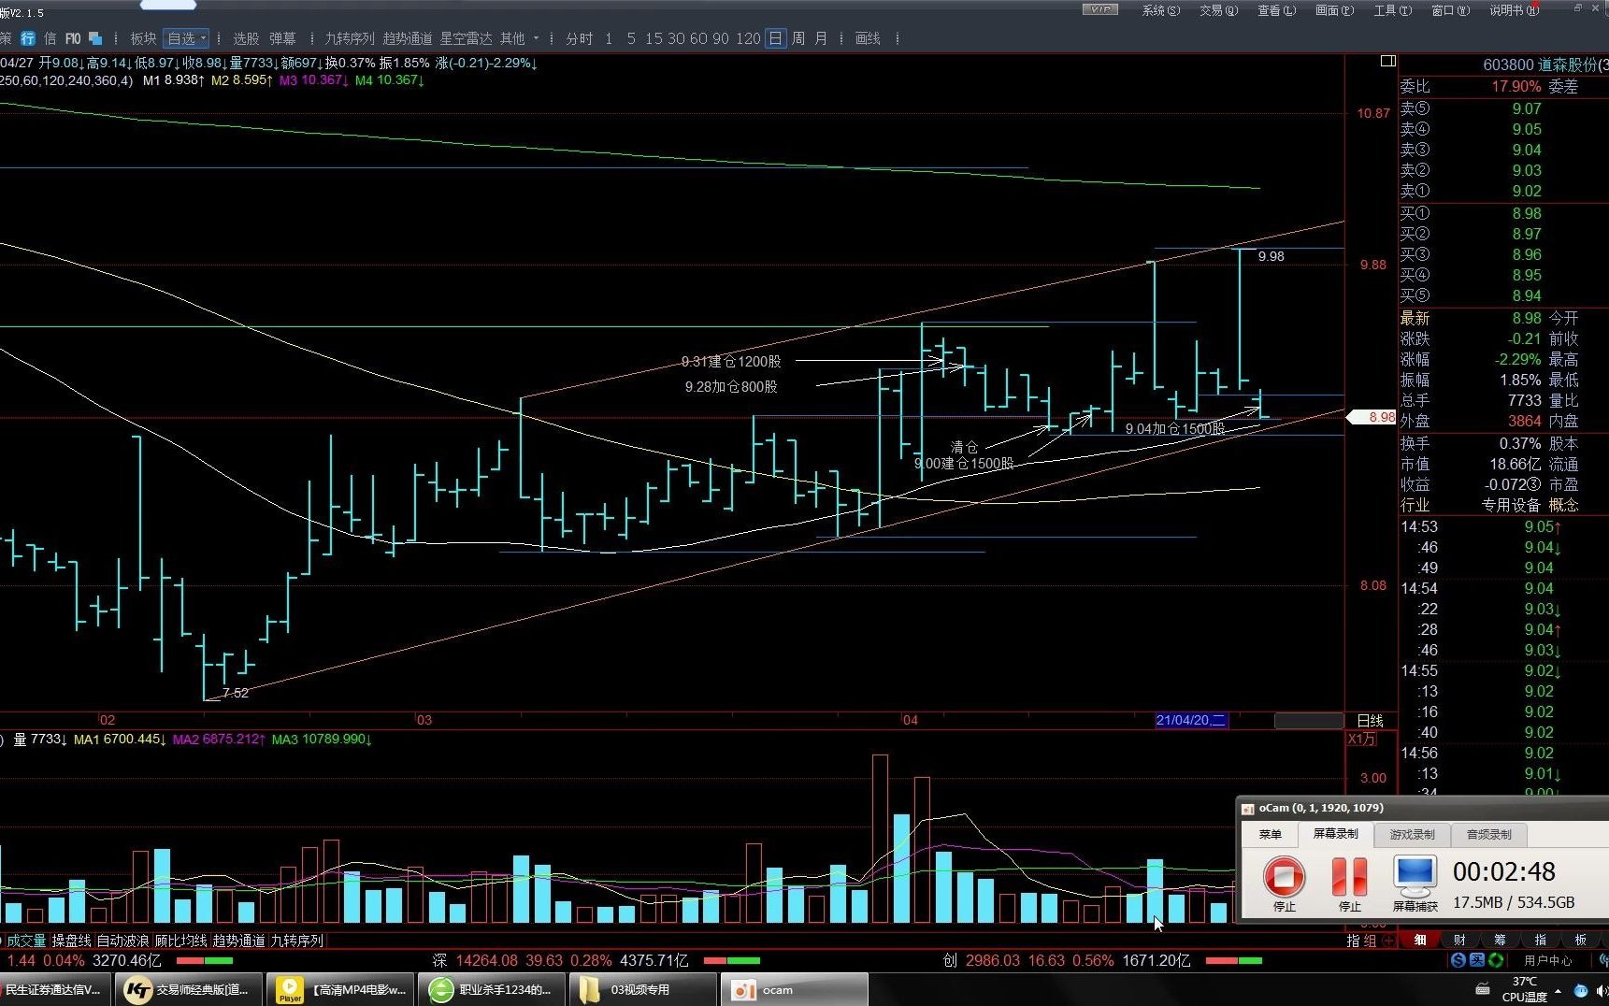Click the middle blue status bar icon
This screenshot has height=1006, width=1609.
click(x=1477, y=960)
